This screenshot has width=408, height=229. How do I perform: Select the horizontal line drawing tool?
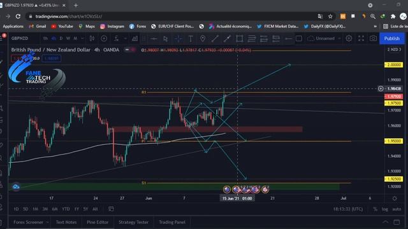tap(154, 39)
